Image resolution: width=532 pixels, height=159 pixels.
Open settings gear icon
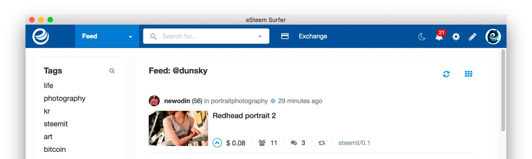click(456, 37)
